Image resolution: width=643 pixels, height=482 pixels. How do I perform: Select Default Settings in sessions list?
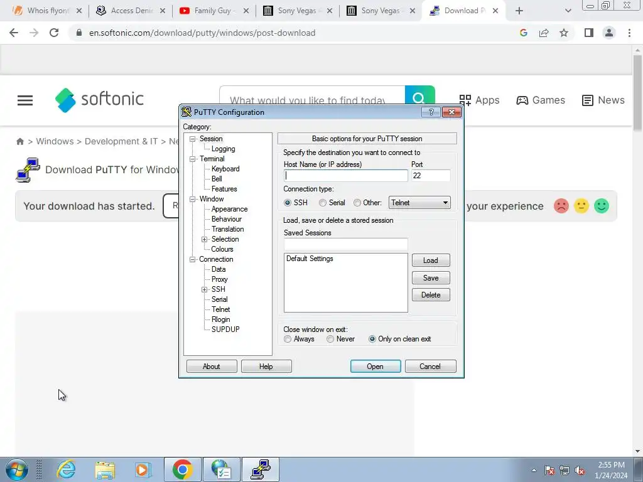(310, 259)
